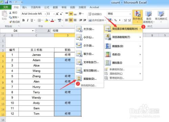Expand Highlight Cells Rules (H) submenu
The image size is (169, 122).
123,29
